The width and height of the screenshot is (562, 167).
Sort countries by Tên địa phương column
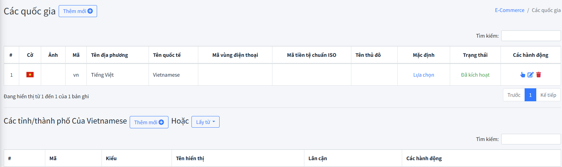click(109, 55)
